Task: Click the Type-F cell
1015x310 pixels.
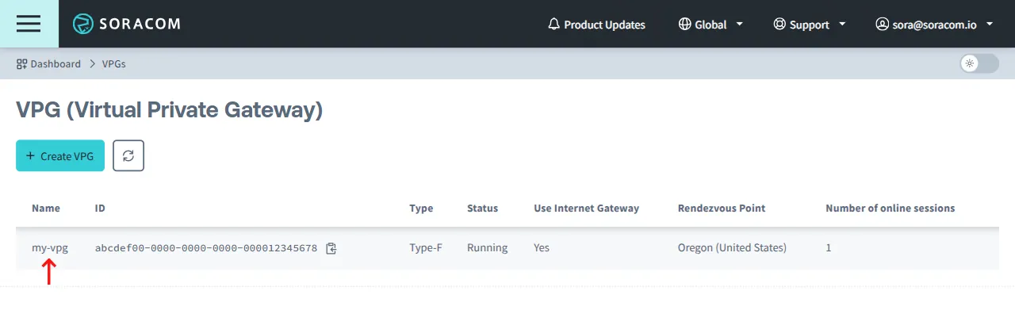Action: pyautogui.click(x=426, y=247)
